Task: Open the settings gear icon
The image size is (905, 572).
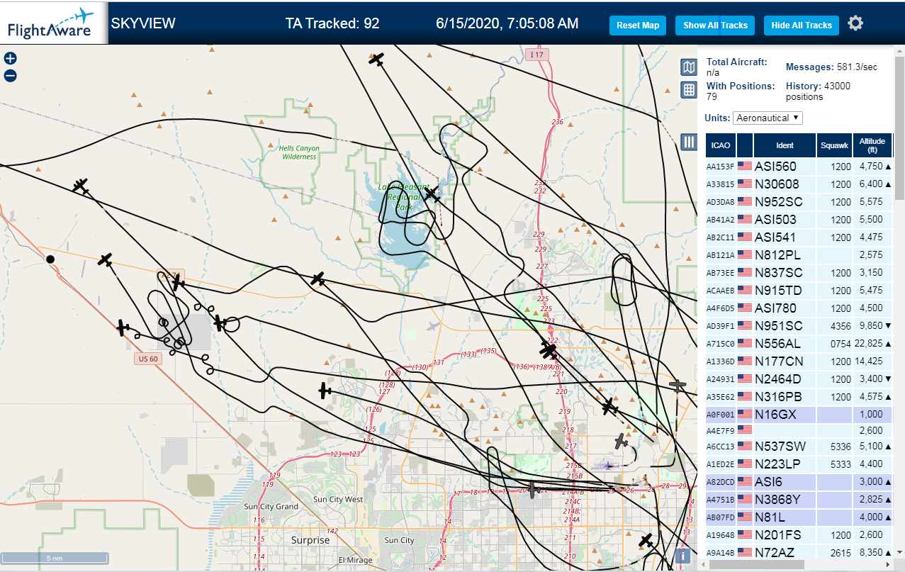Action: [x=855, y=23]
